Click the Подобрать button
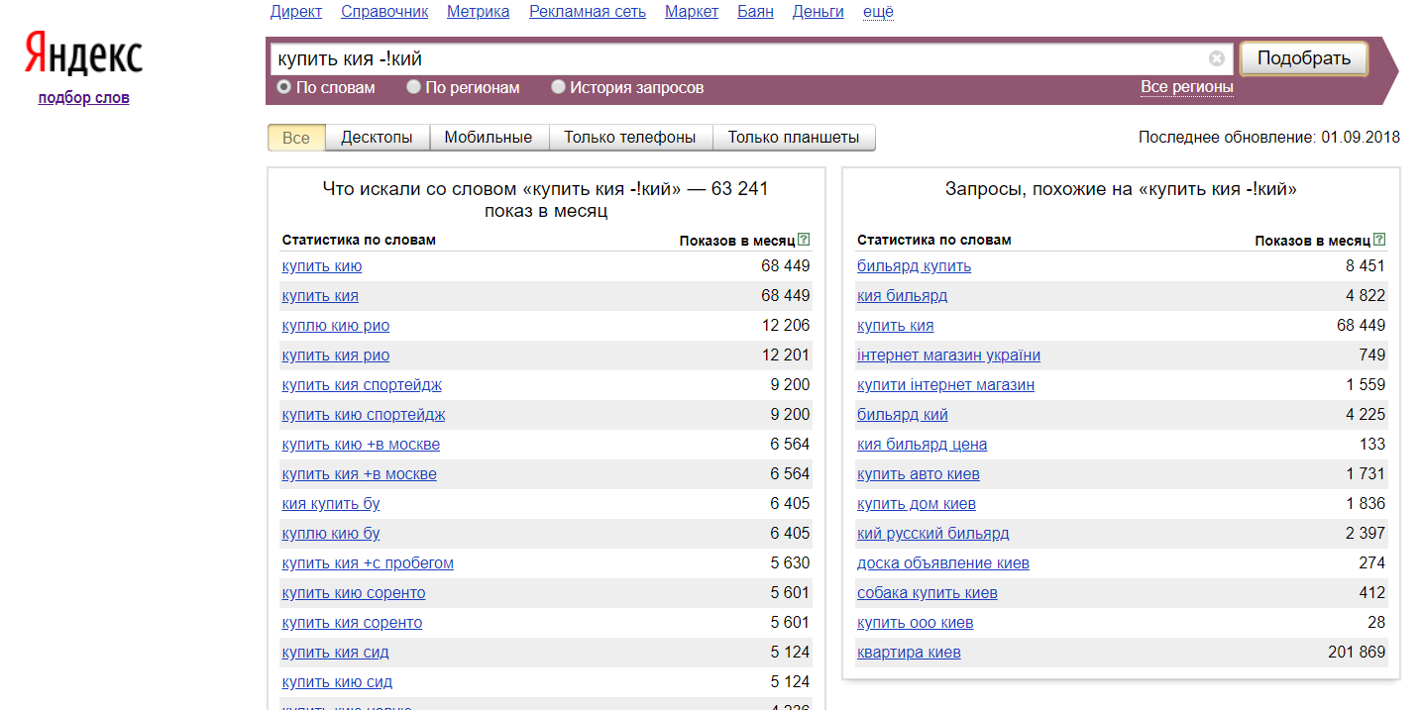Image resolution: width=1421 pixels, height=710 pixels. pyautogui.click(x=1304, y=58)
